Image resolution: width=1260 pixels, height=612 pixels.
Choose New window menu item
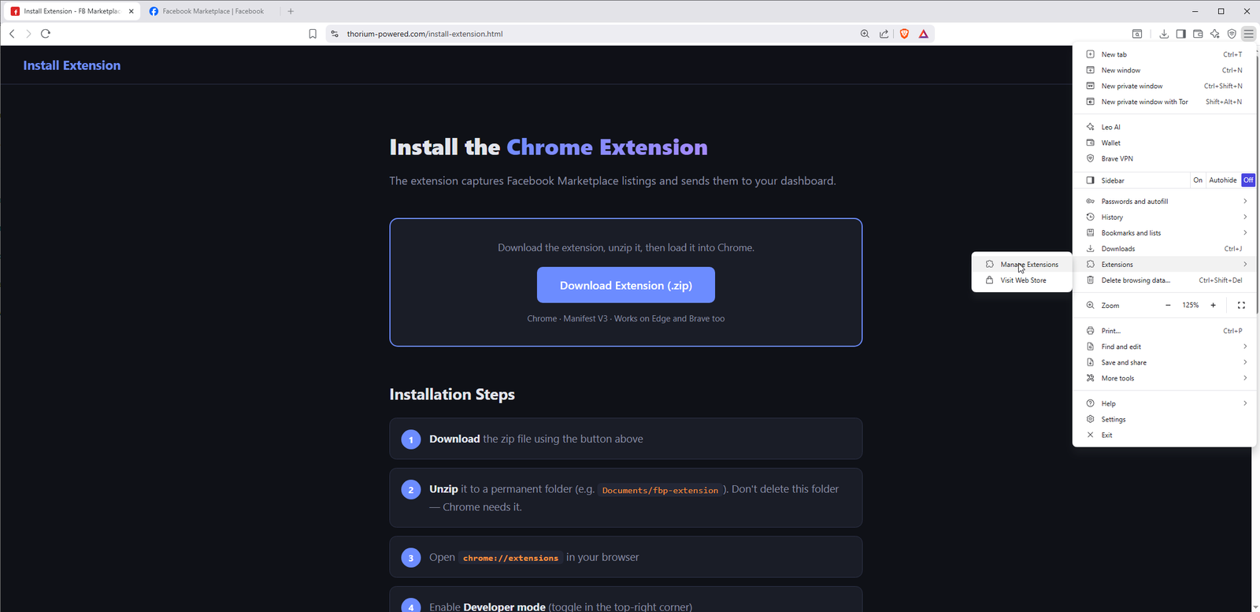1164,70
